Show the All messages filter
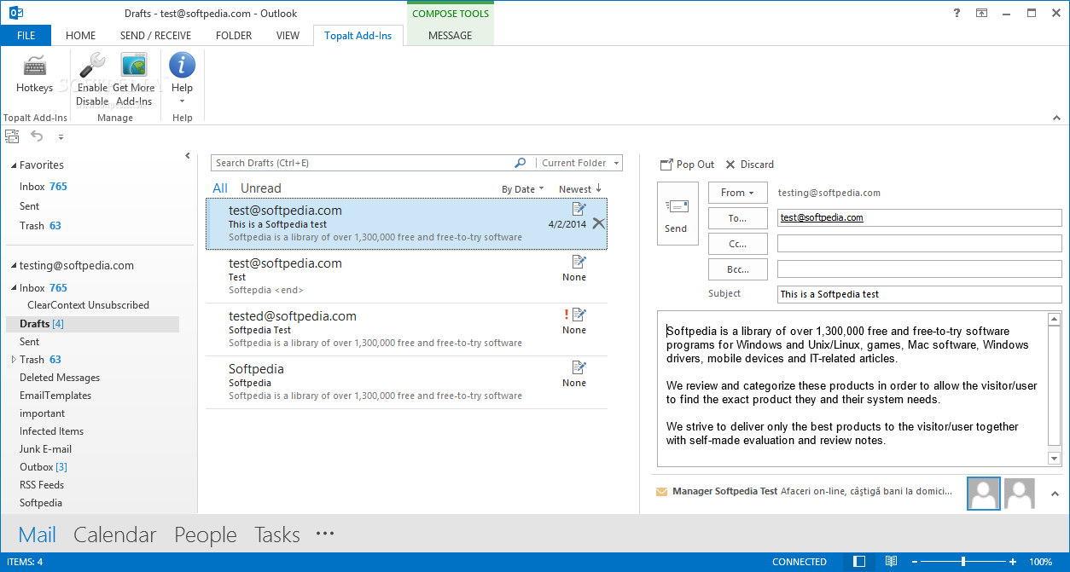This screenshot has height=572, width=1070. [220, 188]
